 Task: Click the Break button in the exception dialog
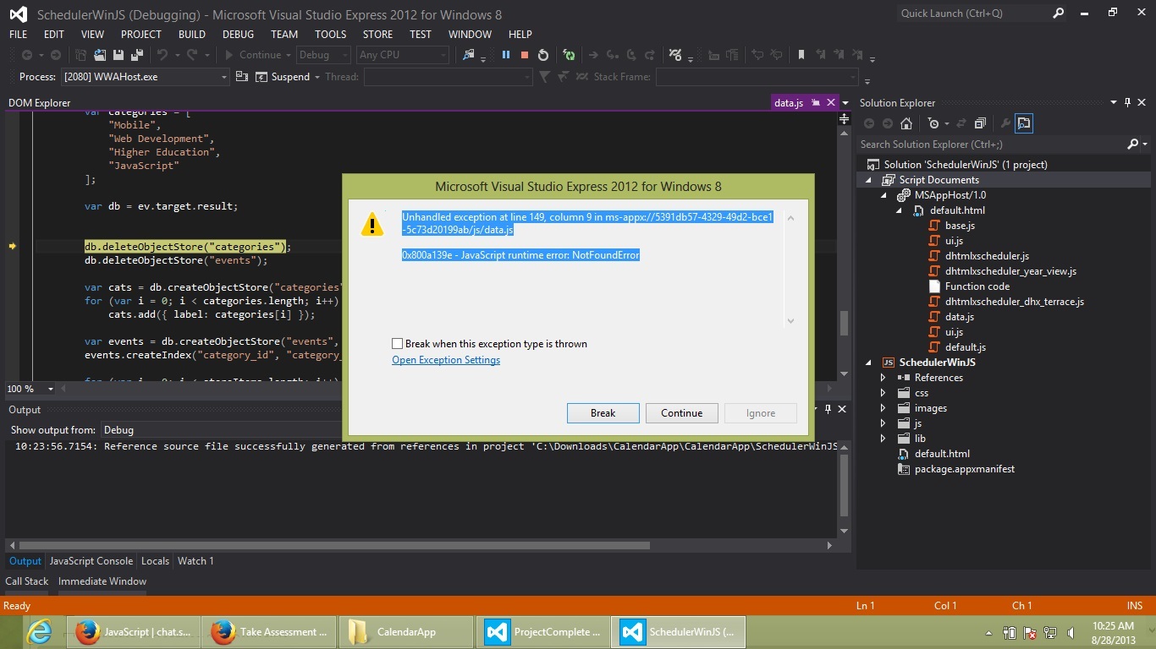[x=603, y=413]
